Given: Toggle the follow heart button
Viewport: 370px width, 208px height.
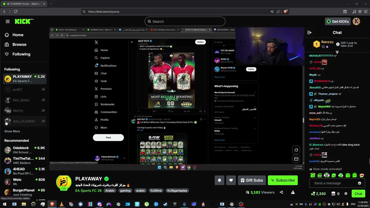Looking at the screenshot, I should (231, 180).
